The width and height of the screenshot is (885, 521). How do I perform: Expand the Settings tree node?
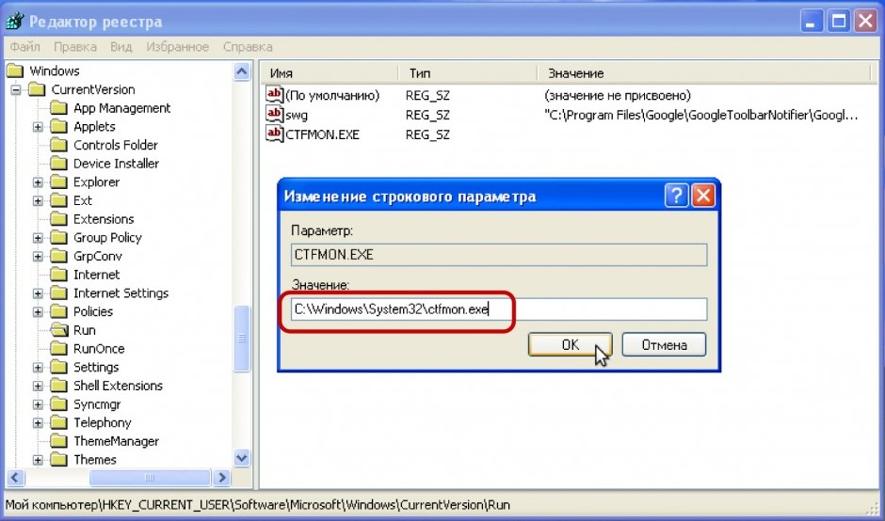[x=38, y=368]
